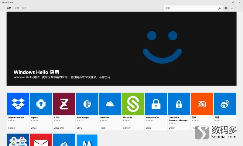243x146 pixels.
Task: Click the 8 Zip app name
Action: point(56,117)
